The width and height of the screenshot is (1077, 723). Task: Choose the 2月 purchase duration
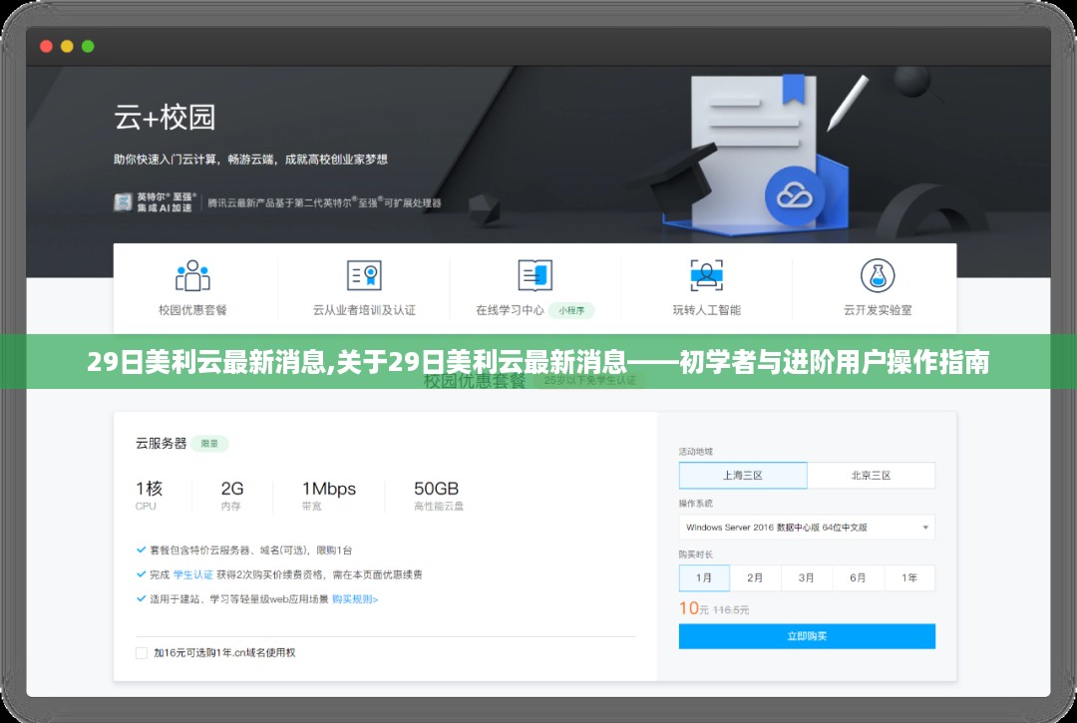[755, 578]
